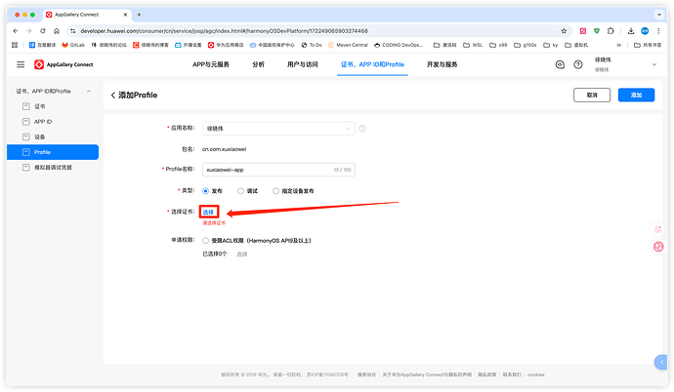Select the 发布 type radio button
The height and width of the screenshot is (392, 674).
click(205, 191)
